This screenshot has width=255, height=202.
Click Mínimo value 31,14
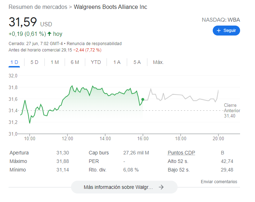[63, 170]
